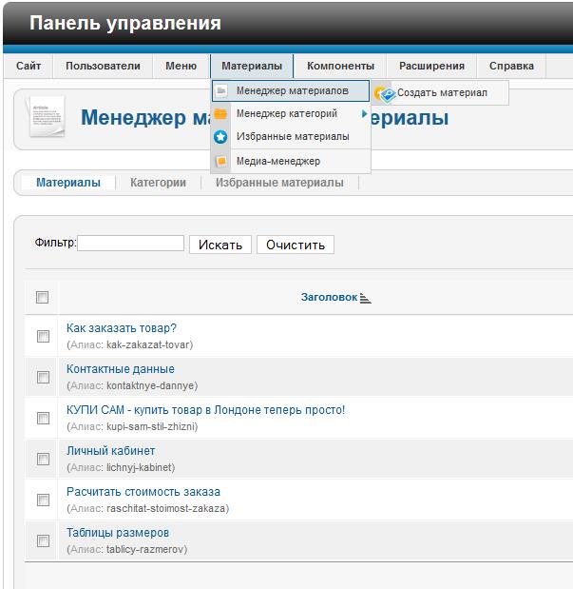Choose Менеджер материалов from dropdown

pyautogui.click(x=291, y=90)
